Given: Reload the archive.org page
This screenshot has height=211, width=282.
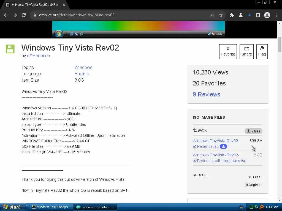Looking at the screenshot, I should click(x=24, y=15).
